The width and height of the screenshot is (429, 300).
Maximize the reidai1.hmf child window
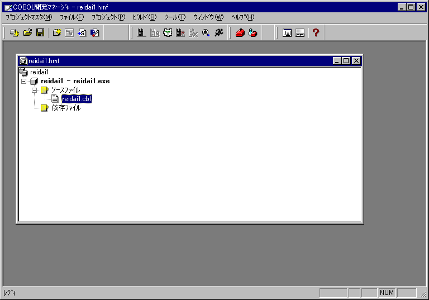point(346,61)
